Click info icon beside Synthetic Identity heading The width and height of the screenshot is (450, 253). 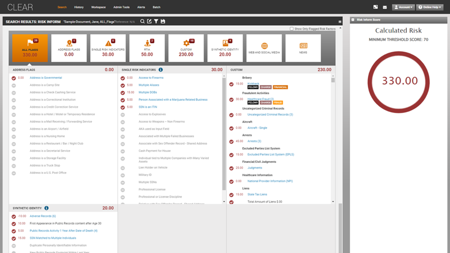pos(46,208)
